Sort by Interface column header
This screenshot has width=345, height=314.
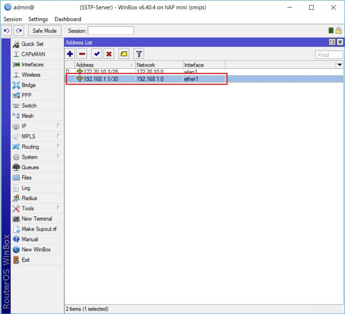tap(204, 65)
